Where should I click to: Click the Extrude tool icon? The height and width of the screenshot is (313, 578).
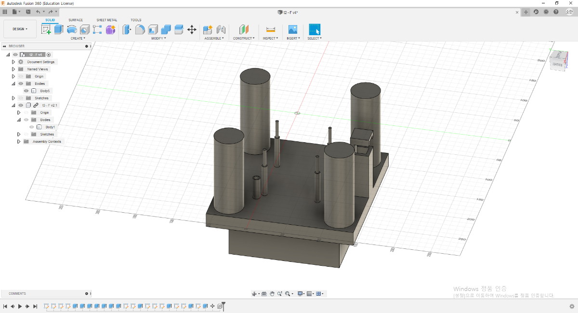point(59,29)
